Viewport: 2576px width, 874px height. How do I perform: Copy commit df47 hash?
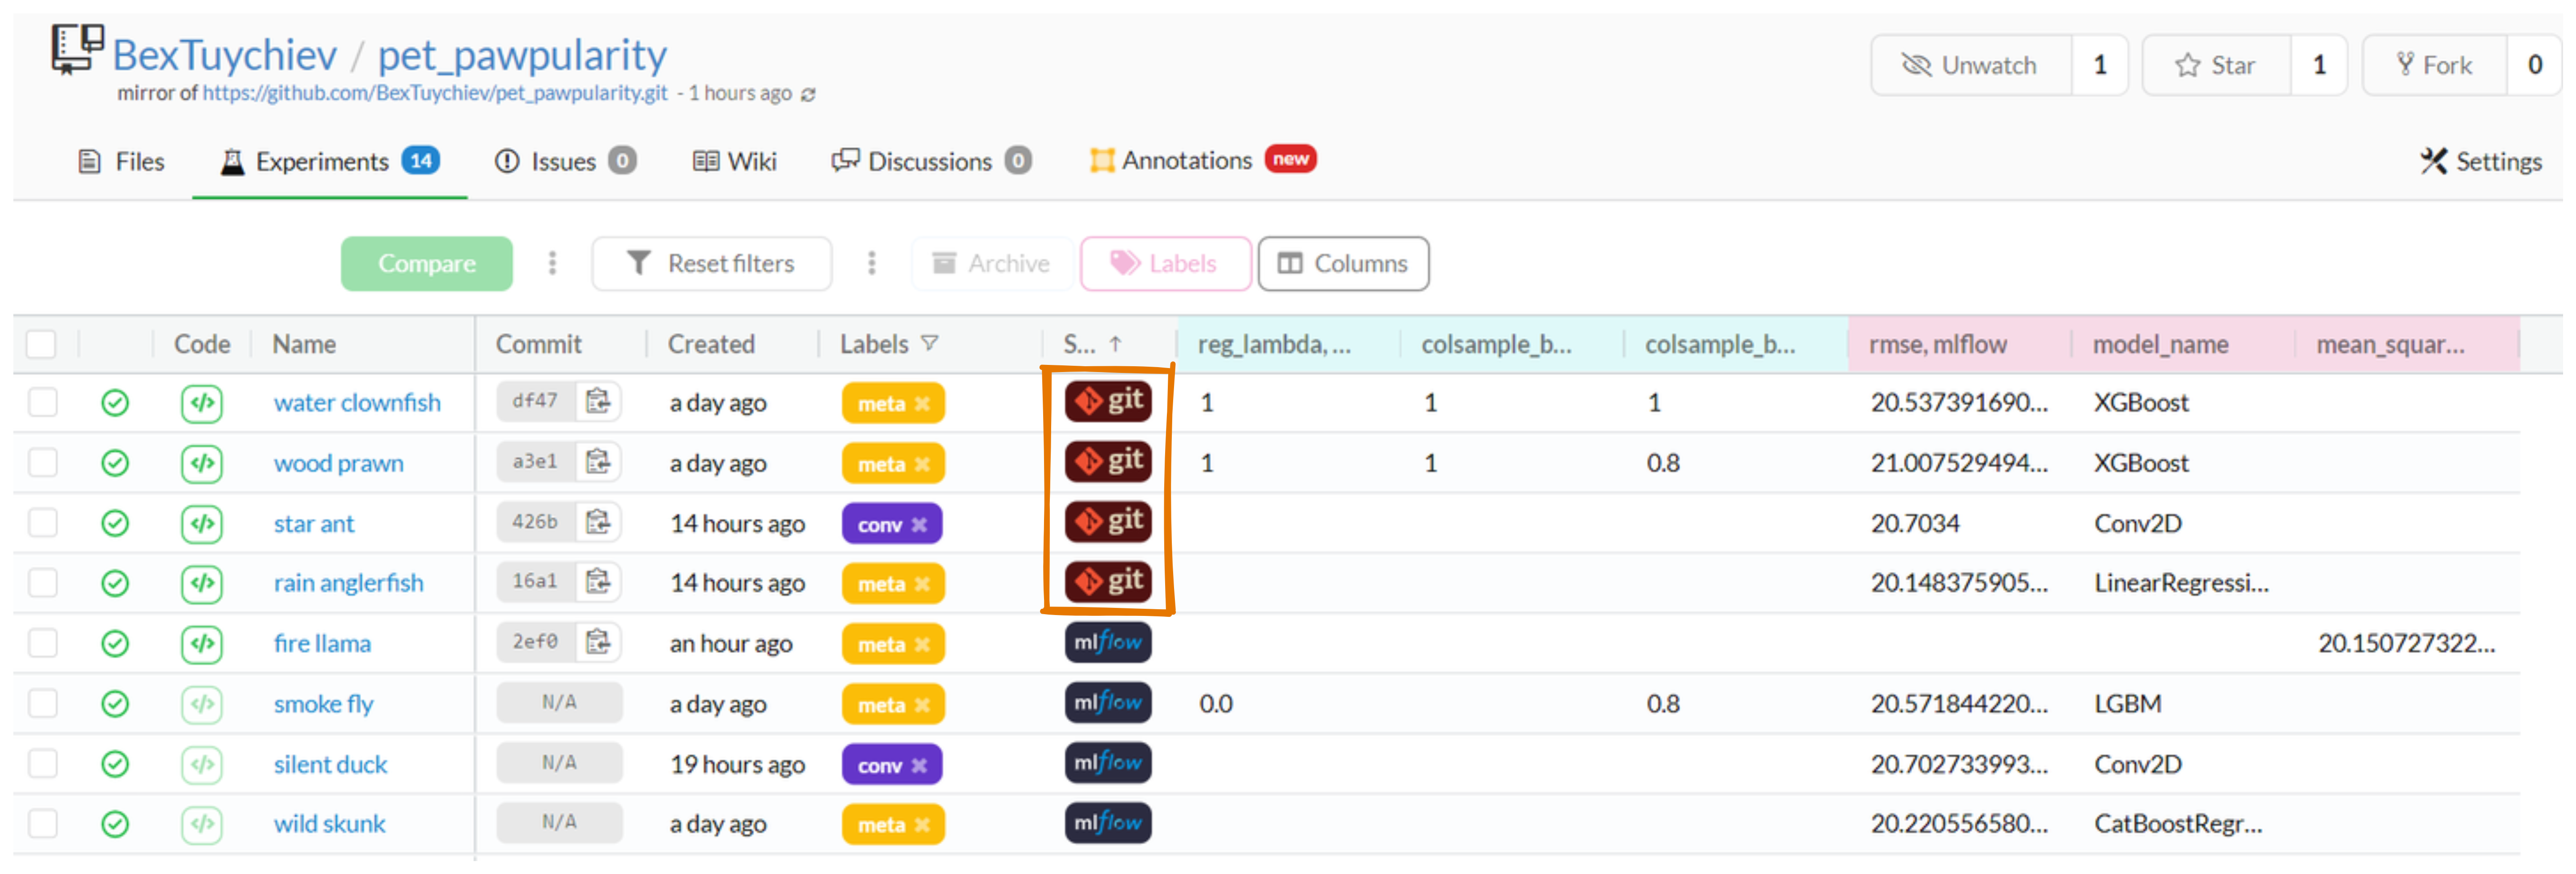pos(598,401)
